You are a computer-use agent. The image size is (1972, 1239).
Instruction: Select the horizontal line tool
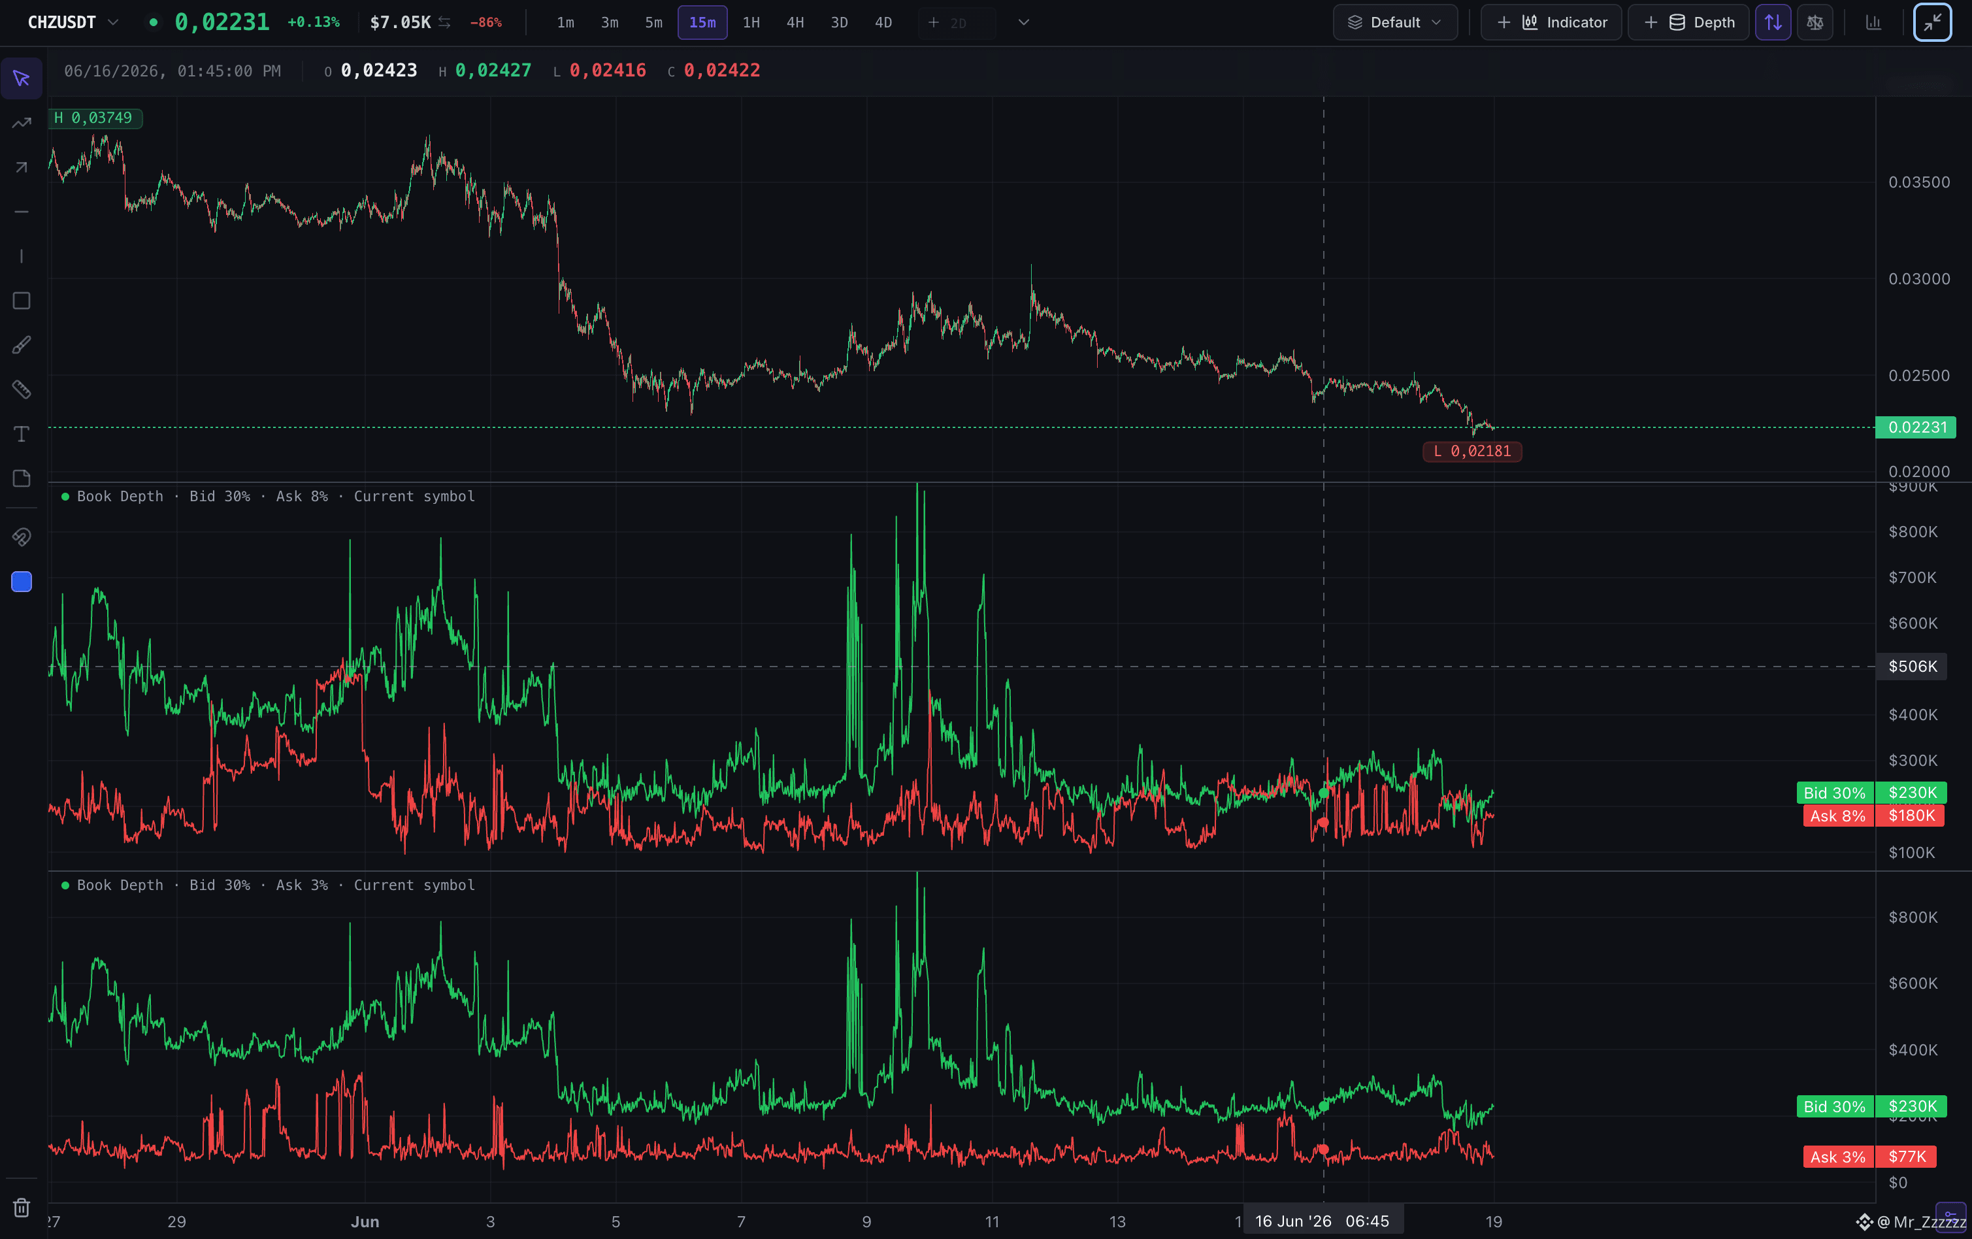click(22, 212)
